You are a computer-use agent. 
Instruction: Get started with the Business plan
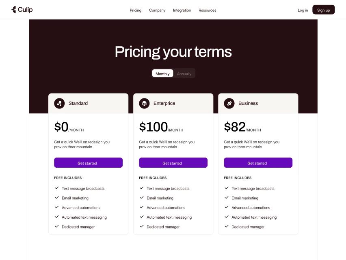click(x=258, y=163)
